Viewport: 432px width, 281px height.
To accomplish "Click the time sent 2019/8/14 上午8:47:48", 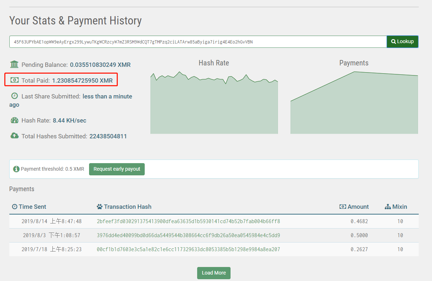I will pos(51,221).
